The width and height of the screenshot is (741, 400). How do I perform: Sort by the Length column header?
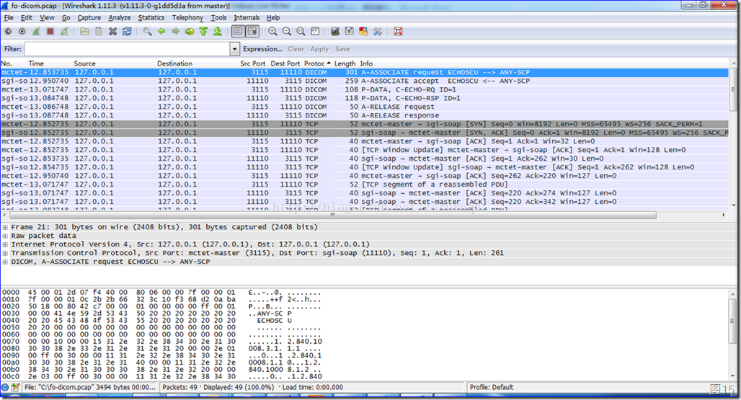pos(345,63)
